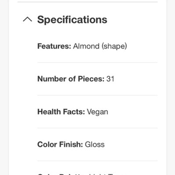Click the divider below Color Finish row
This screenshot has width=175, height=175.
coord(97,161)
